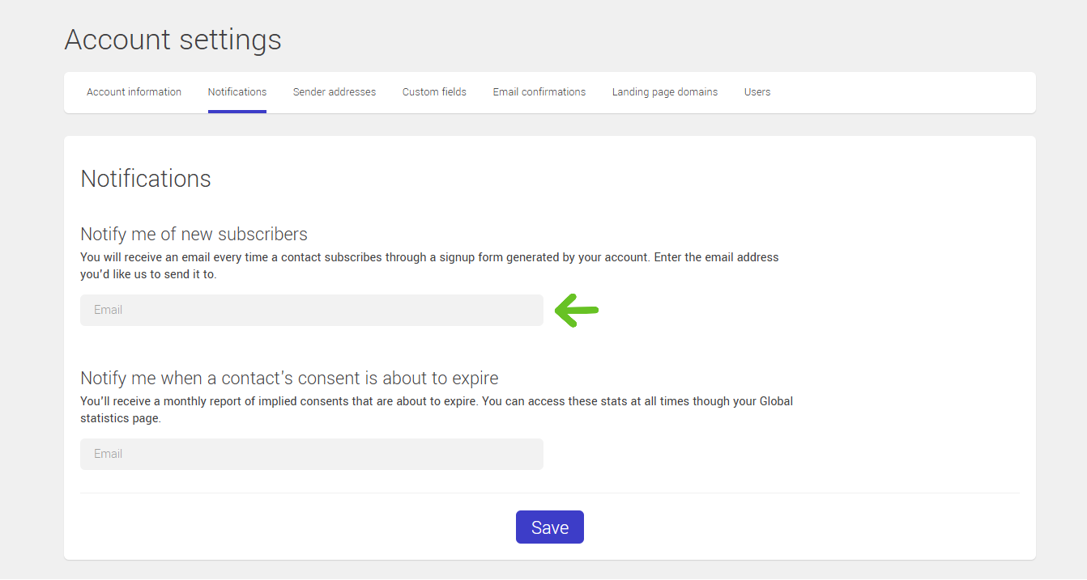Screen dimensions: 1087x580
Task: Click the Account settings page title
Action: pos(173,40)
